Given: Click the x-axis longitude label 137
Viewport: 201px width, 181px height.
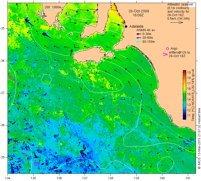Looking at the screenshot, I should pyautogui.click(x=85, y=178).
